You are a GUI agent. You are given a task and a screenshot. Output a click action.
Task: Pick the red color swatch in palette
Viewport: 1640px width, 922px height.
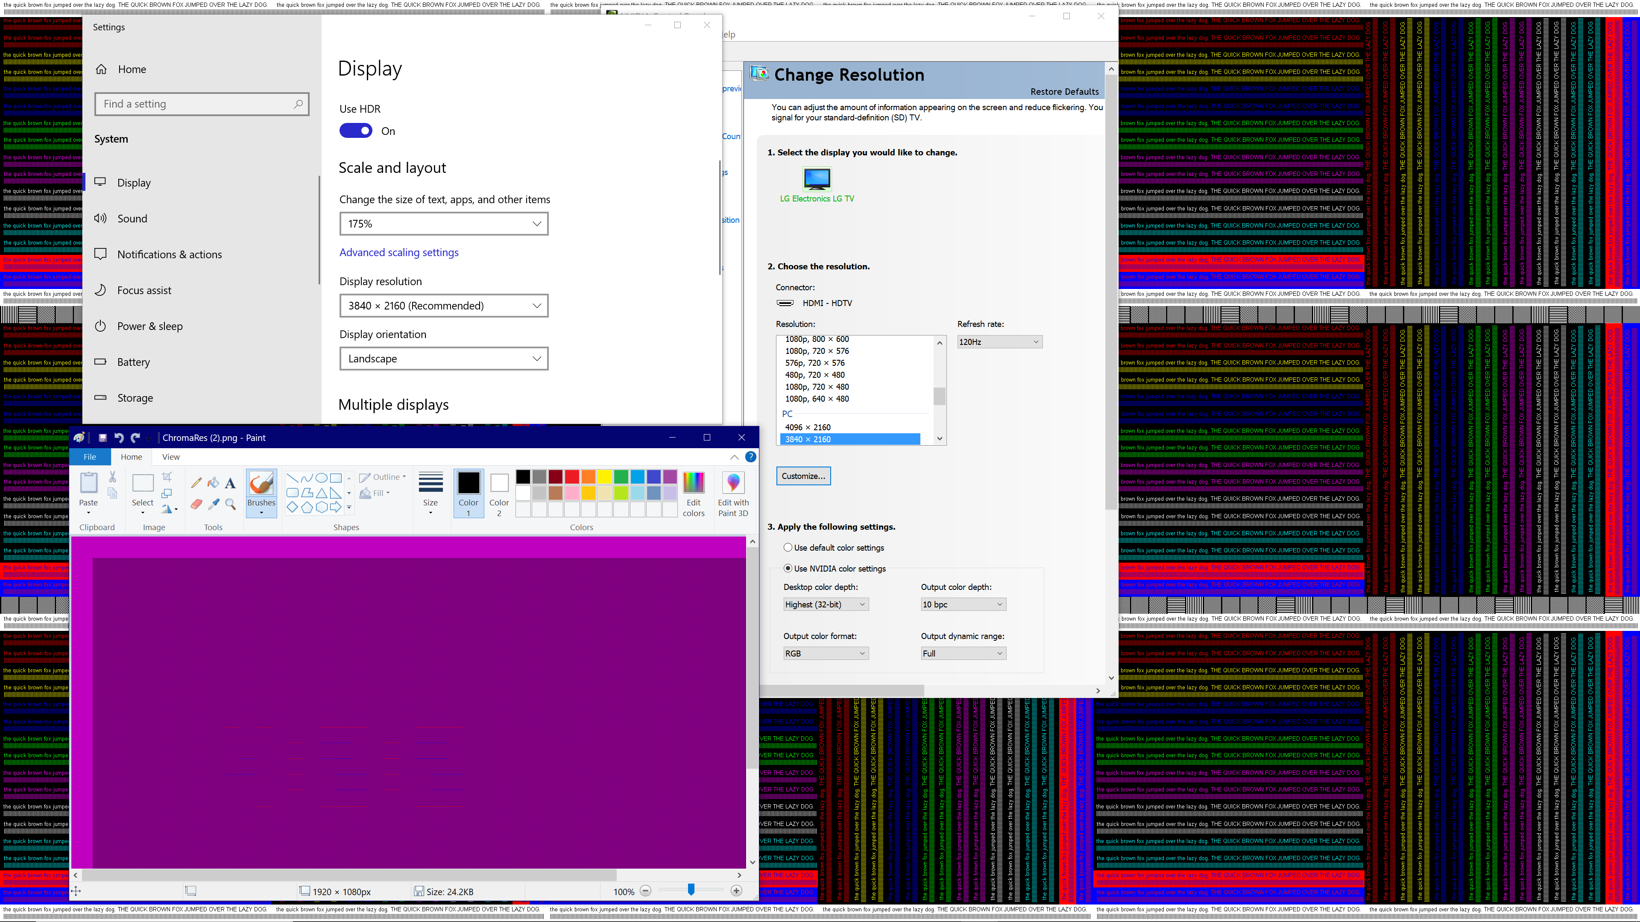click(x=572, y=477)
